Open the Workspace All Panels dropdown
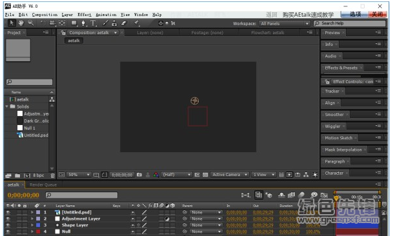393x236 pixels. click(x=284, y=24)
